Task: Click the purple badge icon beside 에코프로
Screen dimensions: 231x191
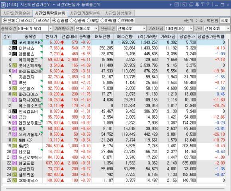Action: pos(15,163)
